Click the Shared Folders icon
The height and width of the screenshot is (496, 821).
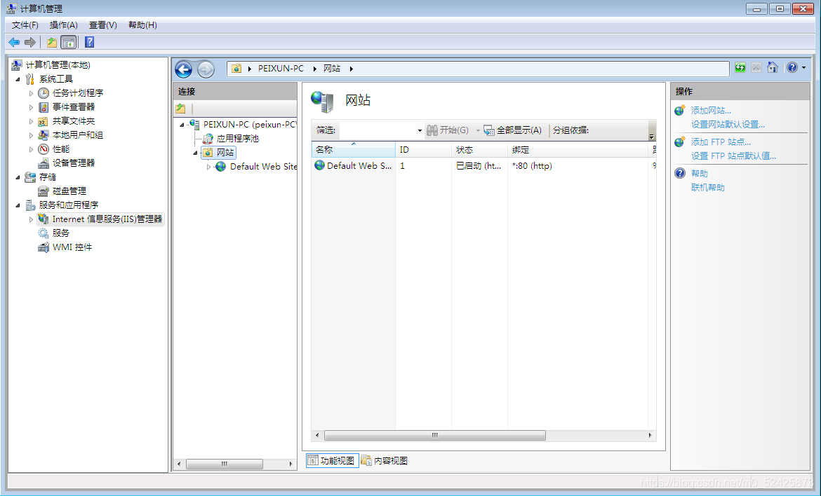point(44,121)
